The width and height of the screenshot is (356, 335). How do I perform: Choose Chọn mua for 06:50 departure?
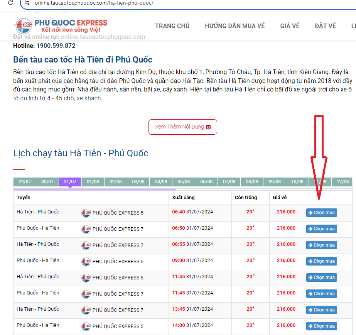click(322, 229)
